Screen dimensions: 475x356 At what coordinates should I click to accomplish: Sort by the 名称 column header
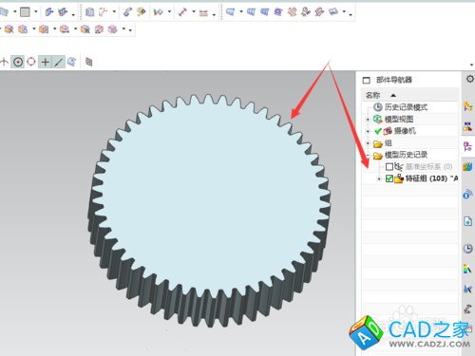pyautogui.click(x=372, y=95)
